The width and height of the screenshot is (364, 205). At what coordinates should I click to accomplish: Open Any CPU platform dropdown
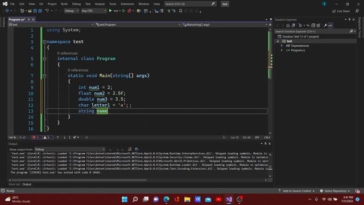pos(93,11)
